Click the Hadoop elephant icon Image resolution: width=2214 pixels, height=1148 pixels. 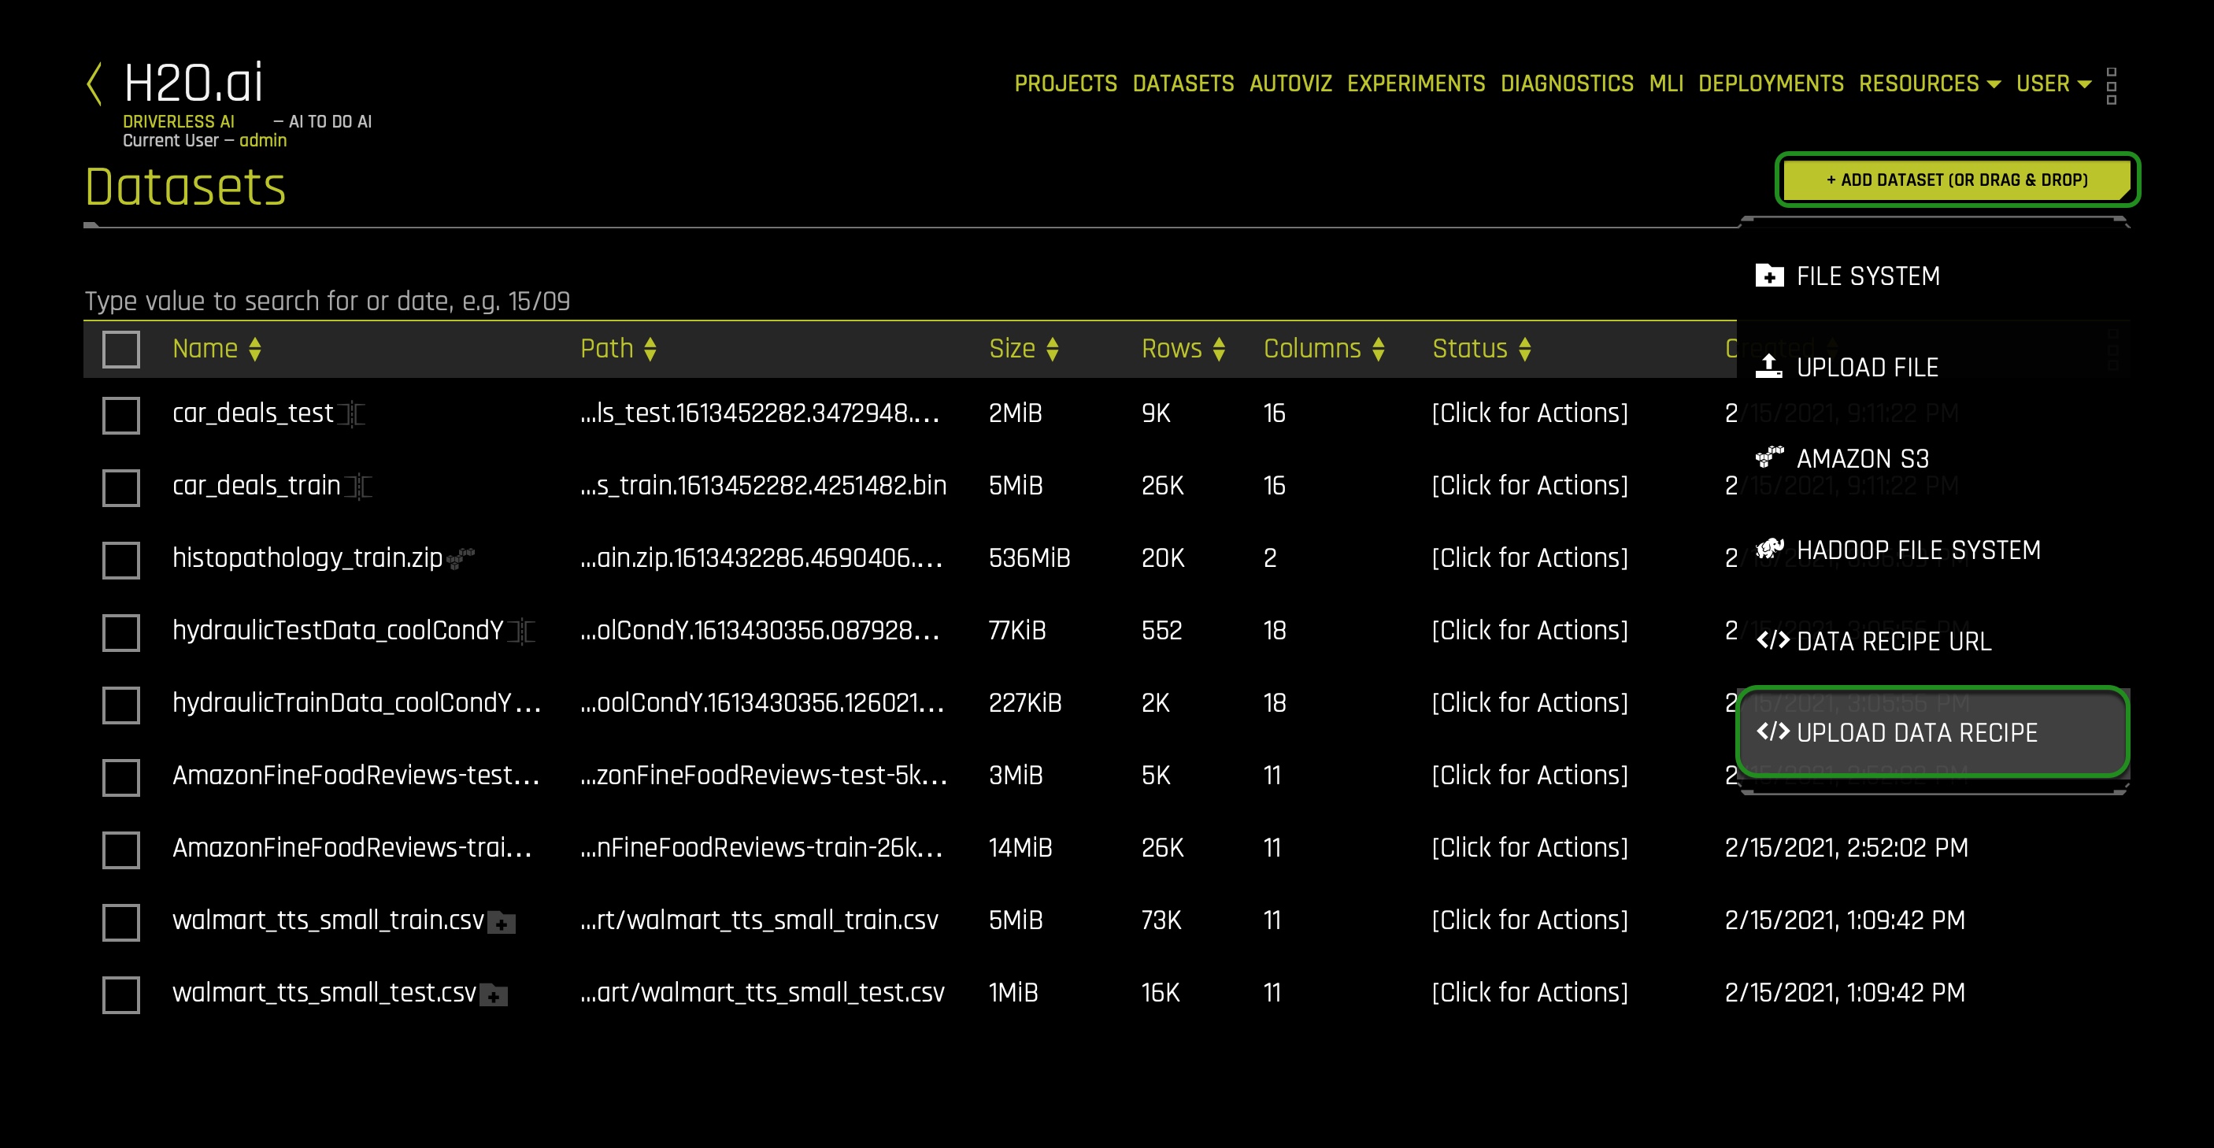[1769, 547]
